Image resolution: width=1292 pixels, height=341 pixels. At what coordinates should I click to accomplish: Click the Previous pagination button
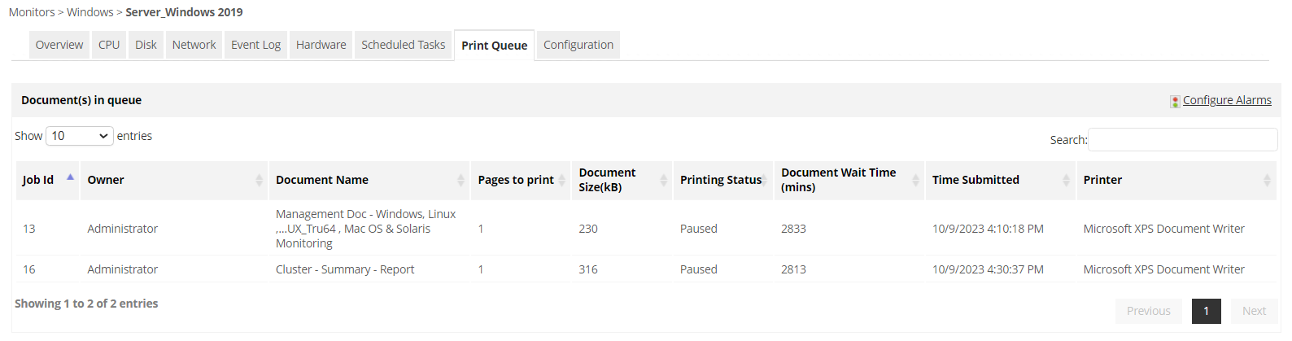pyautogui.click(x=1148, y=311)
